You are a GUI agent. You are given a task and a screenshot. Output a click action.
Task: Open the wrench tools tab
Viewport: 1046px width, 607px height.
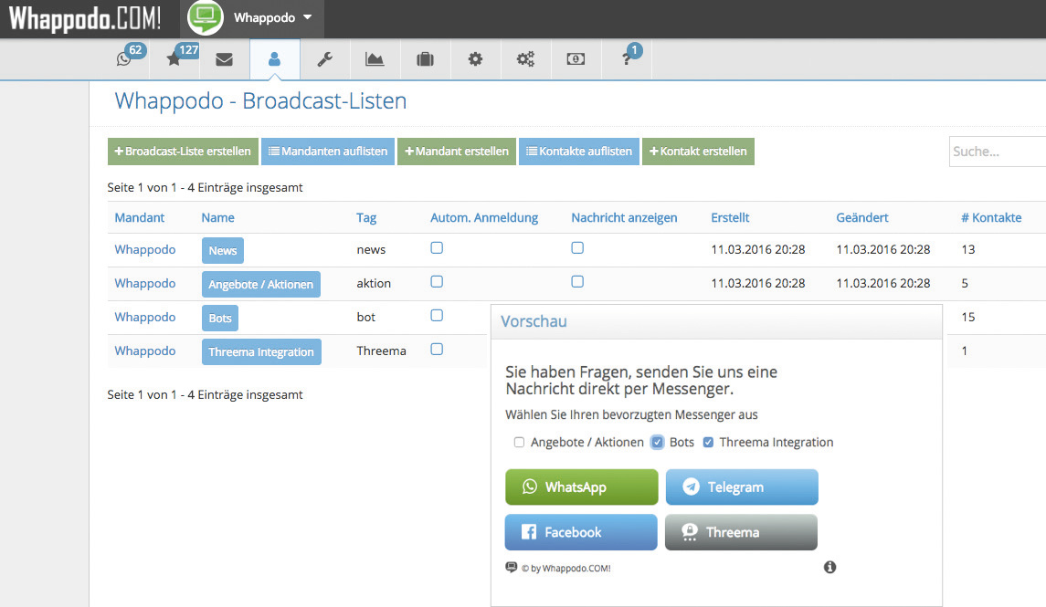point(325,59)
